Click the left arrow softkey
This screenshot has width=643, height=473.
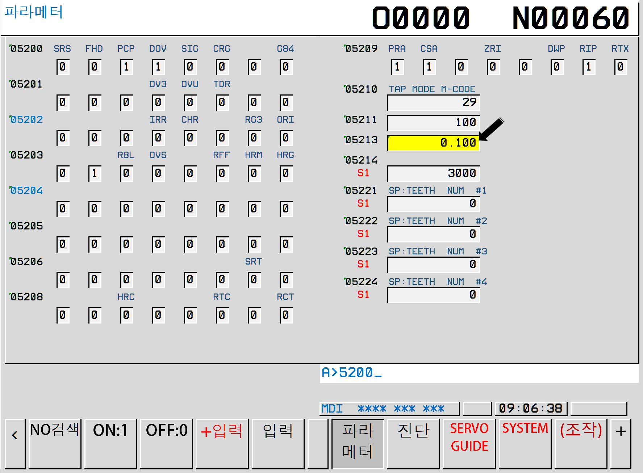[x=15, y=444]
